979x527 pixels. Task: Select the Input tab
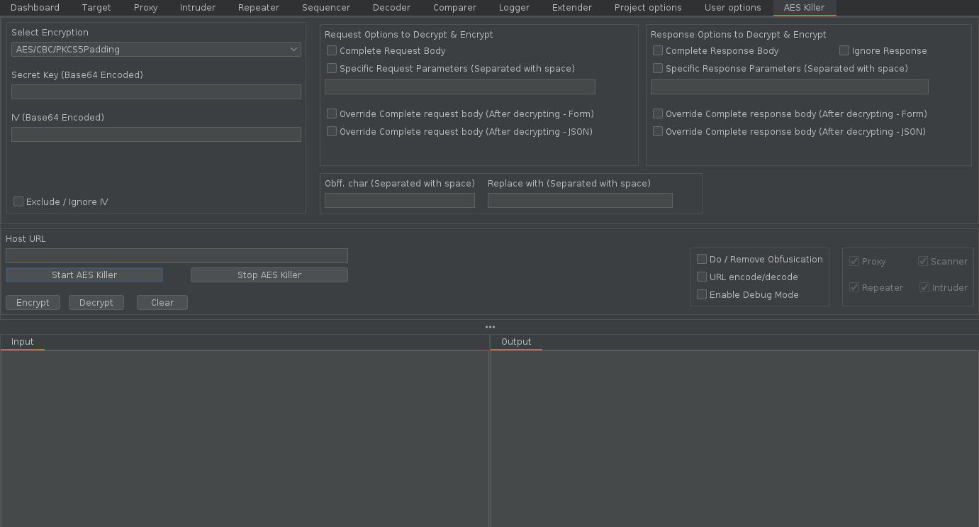[23, 342]
